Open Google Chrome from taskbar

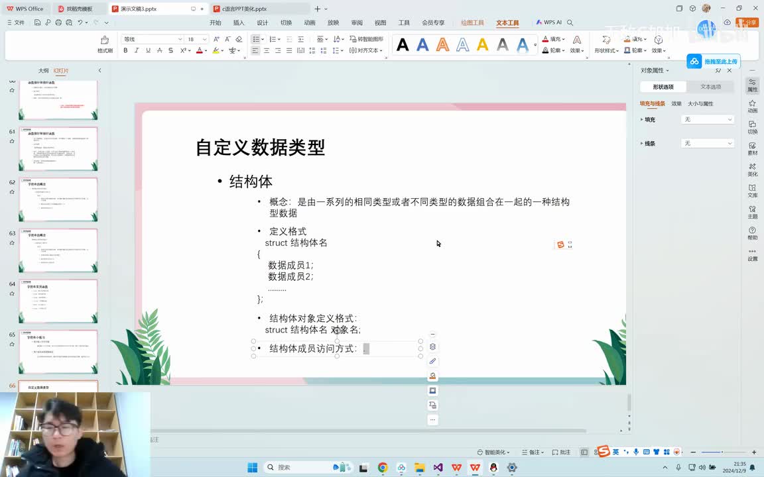383,467
